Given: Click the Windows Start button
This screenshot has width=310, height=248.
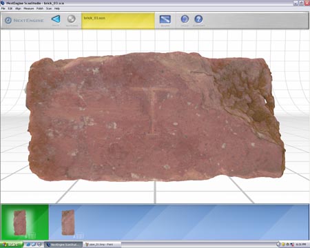Looking at the screenshot, I should [x=12, y=245].
